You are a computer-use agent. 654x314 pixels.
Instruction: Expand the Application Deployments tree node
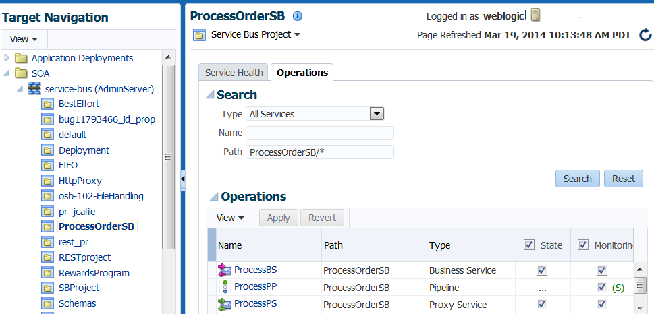click(x=7, y=58)
